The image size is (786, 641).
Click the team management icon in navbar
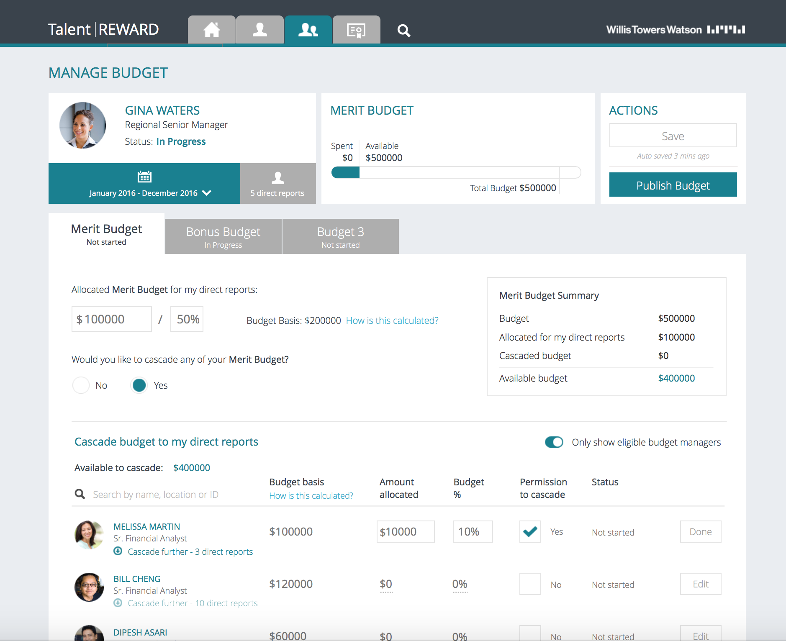pos(308,29)
